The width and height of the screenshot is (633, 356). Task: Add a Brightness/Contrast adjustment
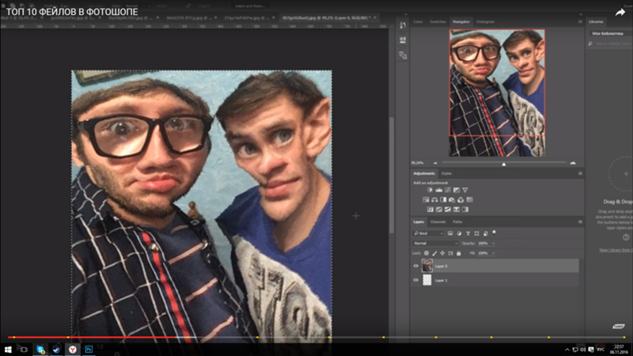430,190
